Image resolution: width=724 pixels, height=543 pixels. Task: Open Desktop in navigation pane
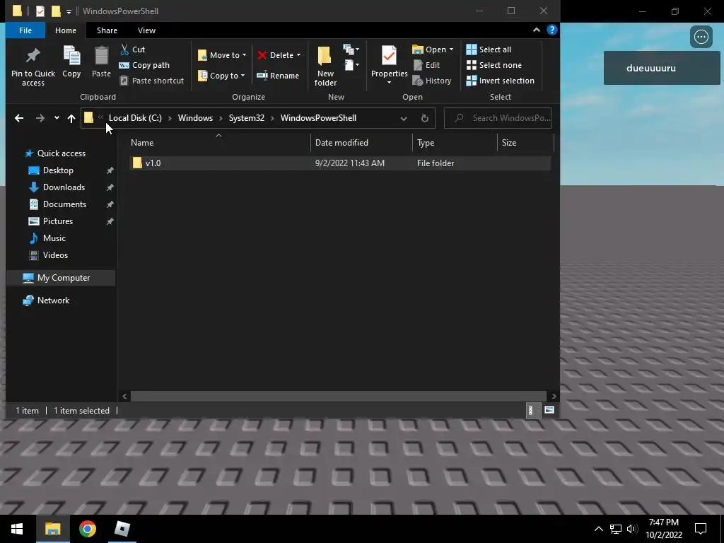tap(58, 170)
